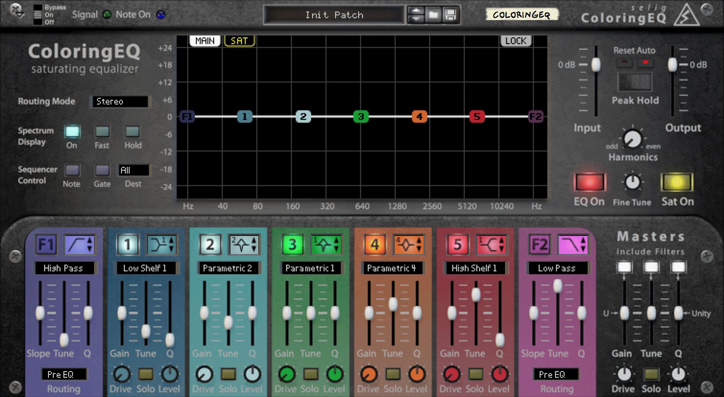Click band 3 green number button
This screenshot has width=724, height=397.
[292, 245]
